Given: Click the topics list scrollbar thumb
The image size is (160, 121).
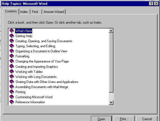Looking at the screenshot, I should (x=111, y=62).
